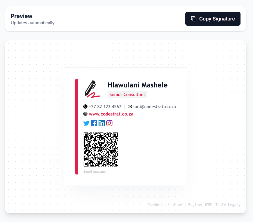
Task: Click the pen logo in the signature
Action: pos(92,89)
